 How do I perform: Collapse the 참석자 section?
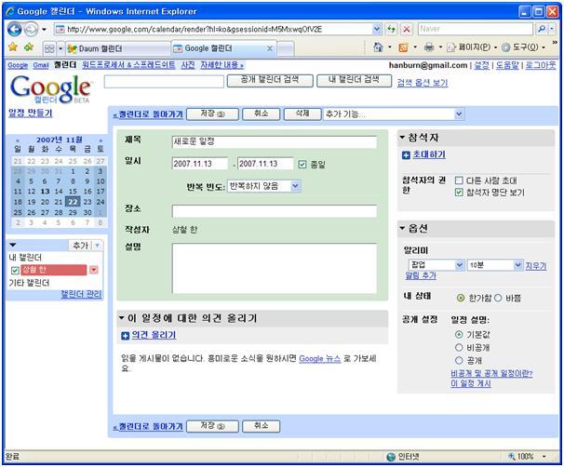click(x=402, y=137)
